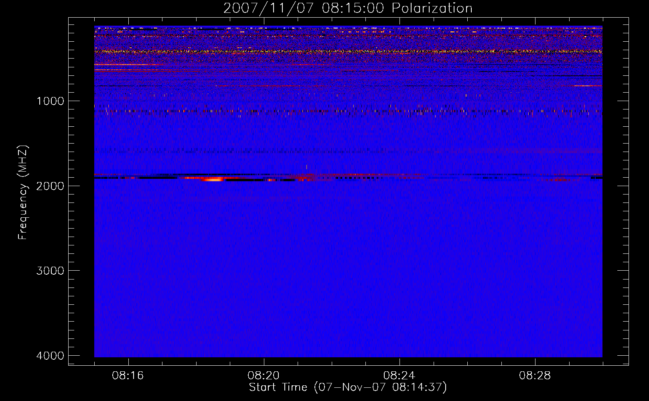This screenshot has height=401, width=649.
Task: Click the 08:16 time tick label
Action: (x=128, y=376)
